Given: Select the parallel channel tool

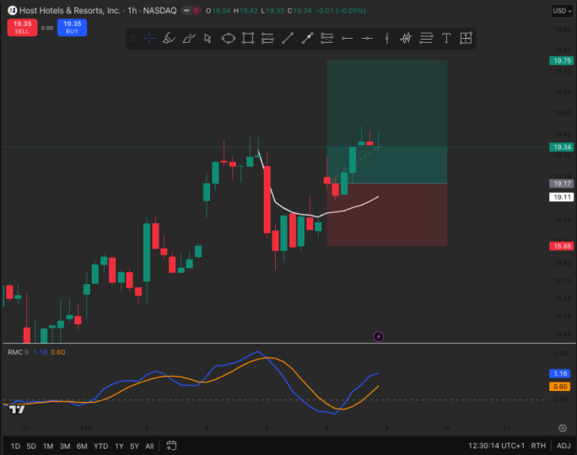Looking at the screenshot, I should (x=267, y=38).
